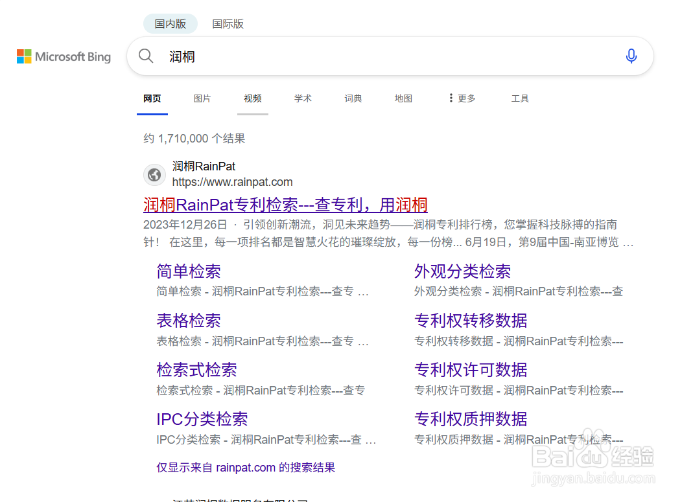693x502 pixels.
Task: Open the 外观分类检索 sitelink
Action: pos(462,271)
